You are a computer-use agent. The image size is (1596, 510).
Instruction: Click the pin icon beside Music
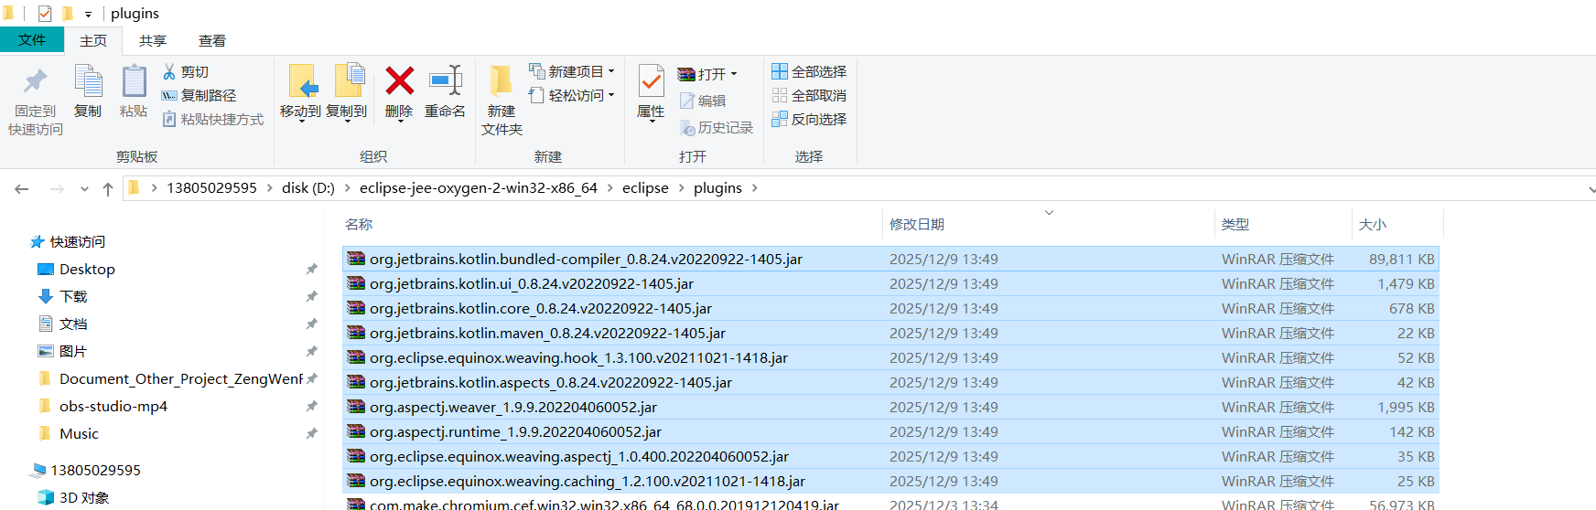[311, 433]
